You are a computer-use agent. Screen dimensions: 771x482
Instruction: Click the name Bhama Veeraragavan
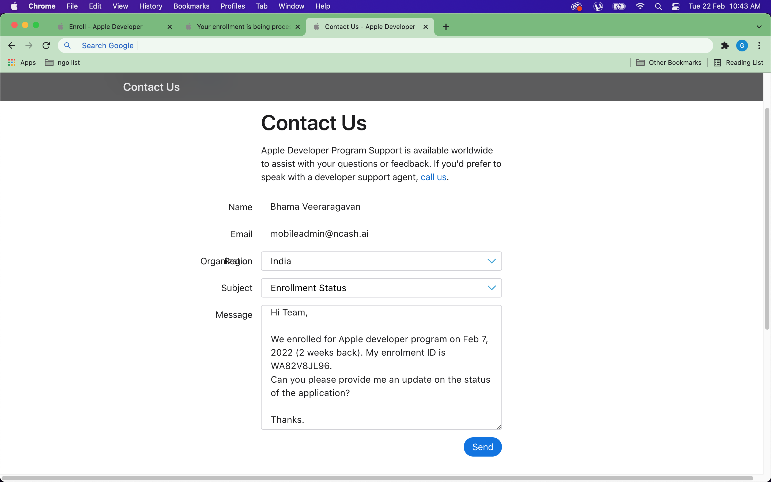click(315, 206)
